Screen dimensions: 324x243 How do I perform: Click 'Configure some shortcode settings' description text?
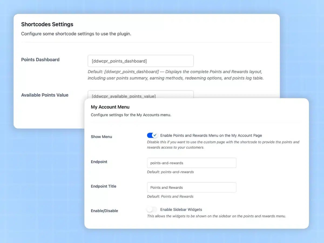pyautogui.click(x=76, y=34)
